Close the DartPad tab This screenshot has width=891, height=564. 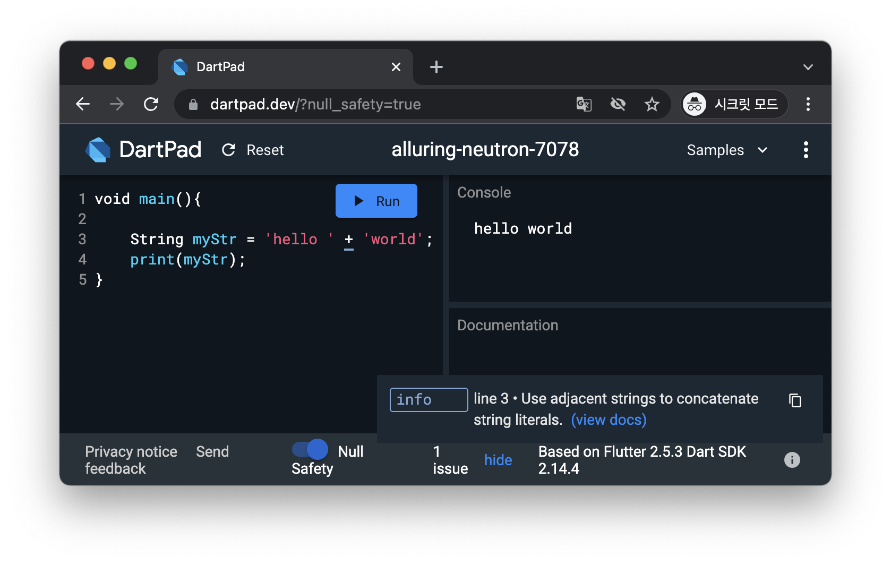point(396,67)
